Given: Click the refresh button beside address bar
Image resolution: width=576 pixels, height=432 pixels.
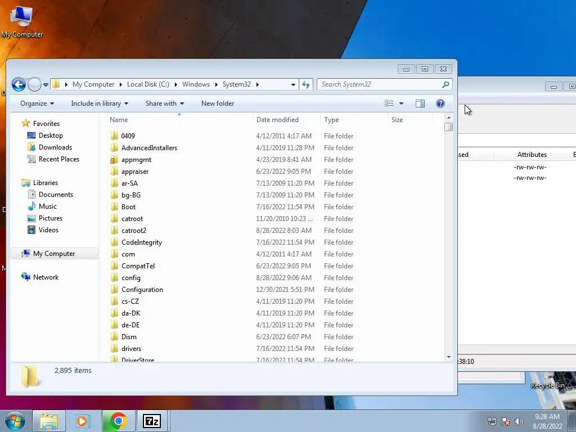Looking at the screenshot, I should pyautogui.click(x=306, y=84).
